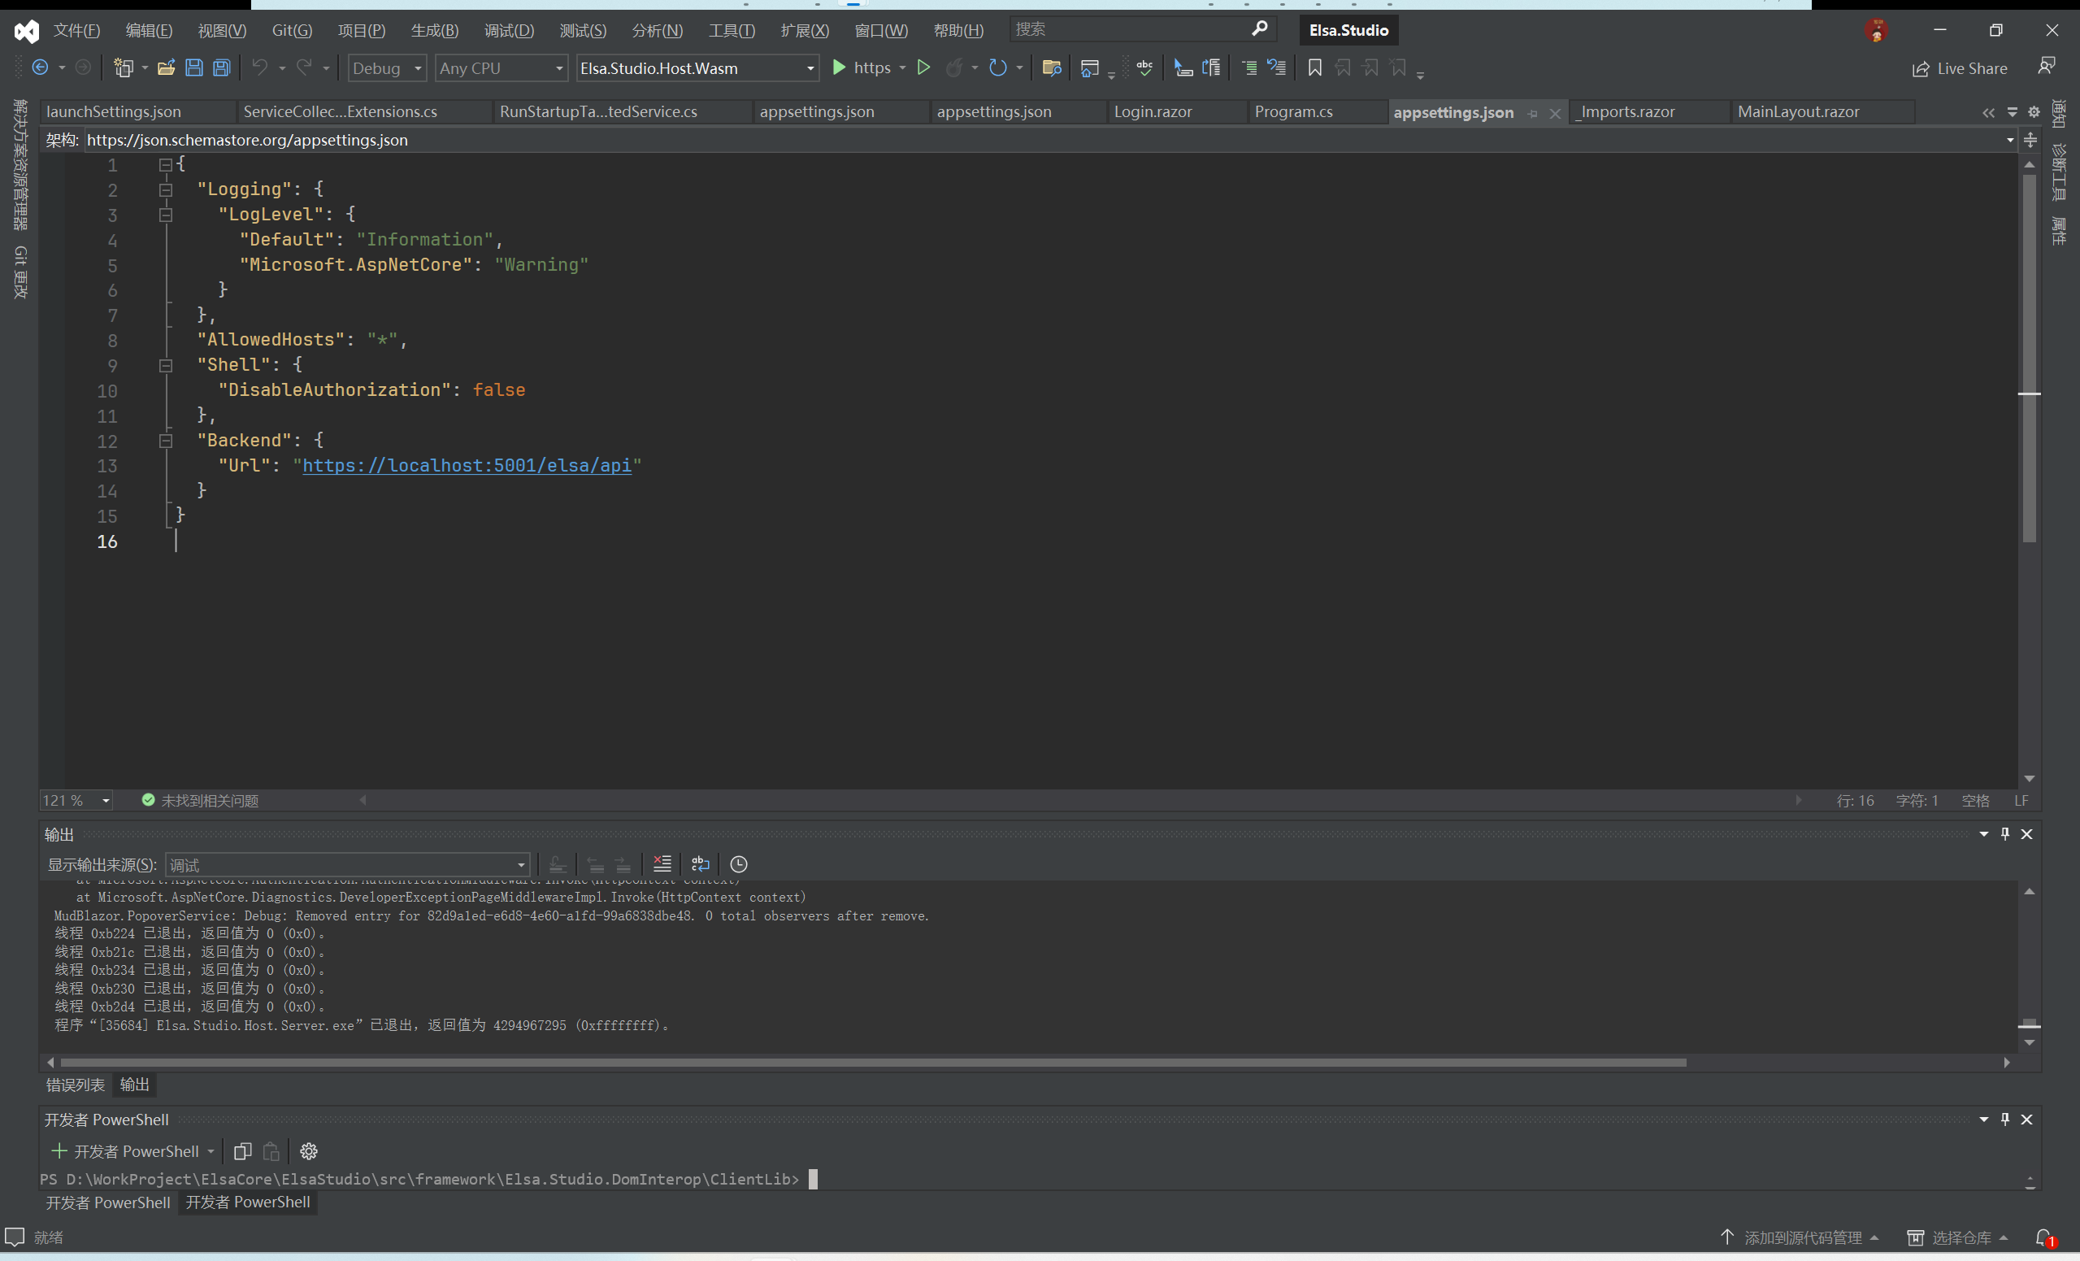
Task: Pin the Output panel
Action: click(x=2005, y=833)
